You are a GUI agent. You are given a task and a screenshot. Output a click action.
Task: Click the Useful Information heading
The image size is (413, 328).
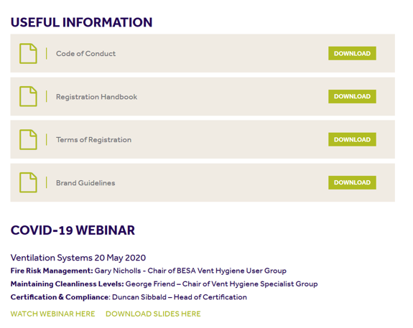click(81, 22)
